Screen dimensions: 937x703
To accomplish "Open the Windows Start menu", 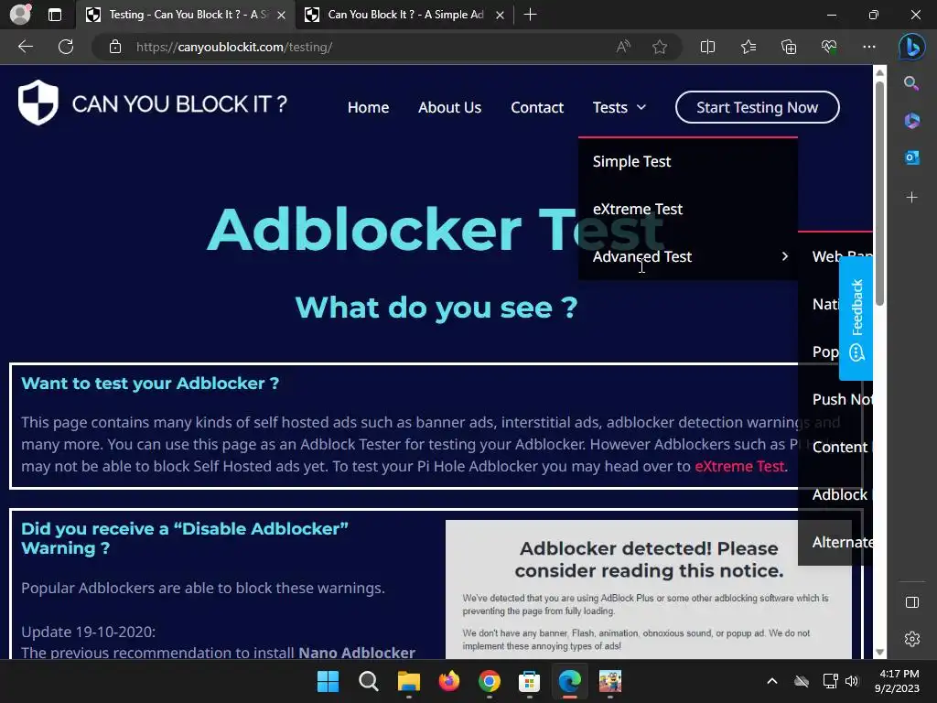I will coord(328,681).
